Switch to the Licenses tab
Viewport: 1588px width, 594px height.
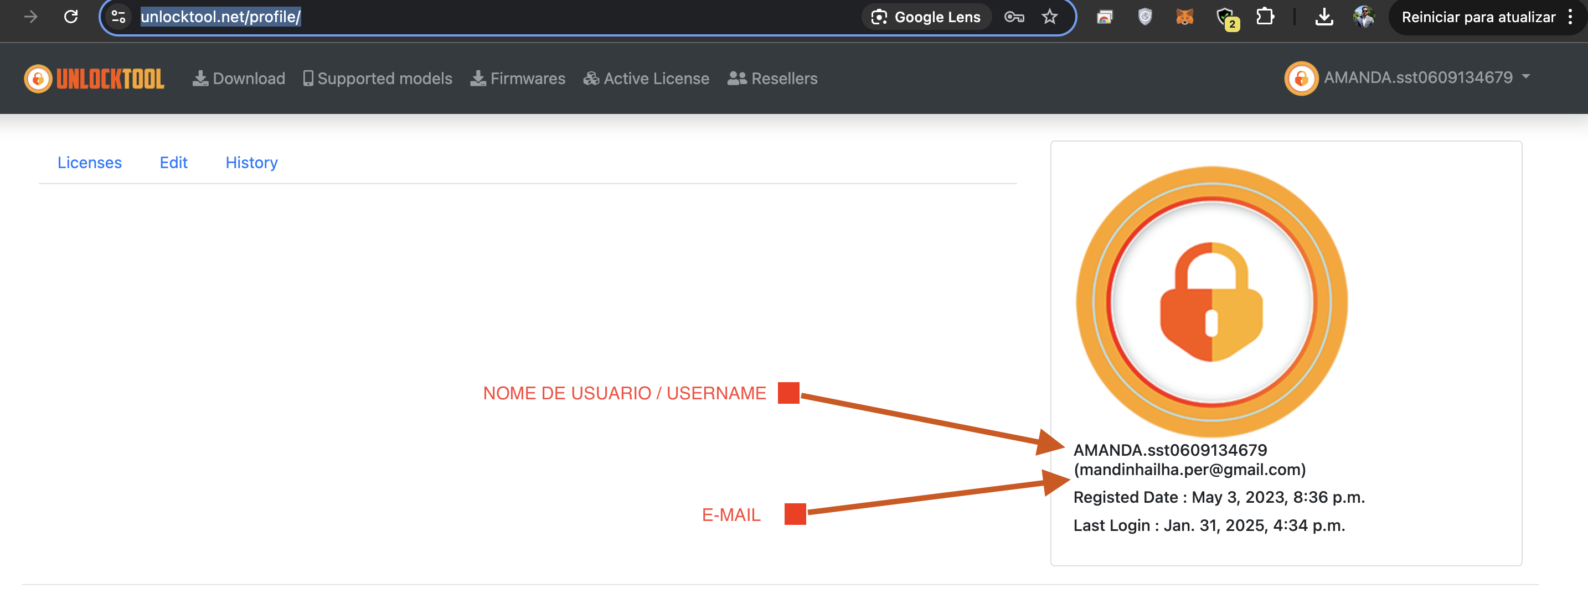(x=89, y=163)
